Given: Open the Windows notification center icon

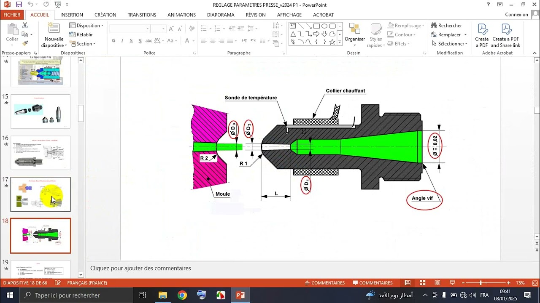Looking at the screenshot, I should click(x=527, y=295).
